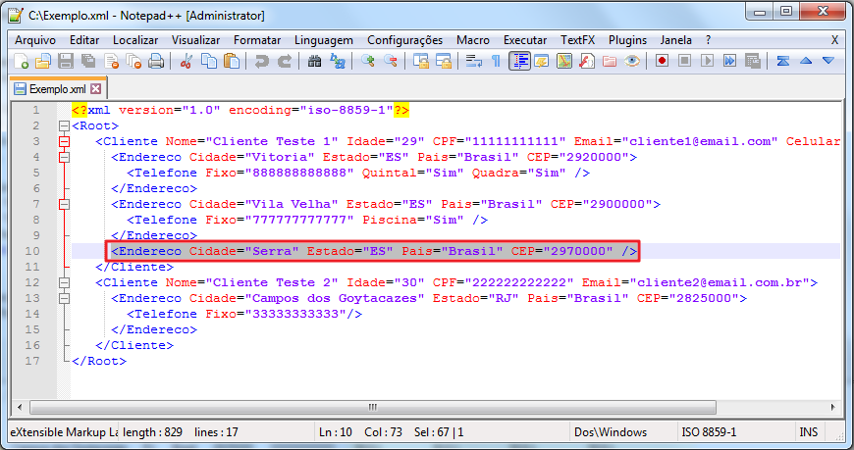Screen dimensions: 854x450
Task: Click the Cut scissors icon
Action: [186, 61]
